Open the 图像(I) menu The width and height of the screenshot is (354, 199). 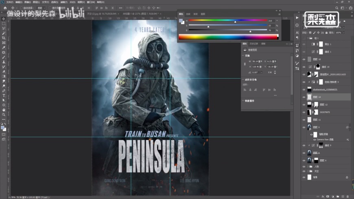[28, 2]
